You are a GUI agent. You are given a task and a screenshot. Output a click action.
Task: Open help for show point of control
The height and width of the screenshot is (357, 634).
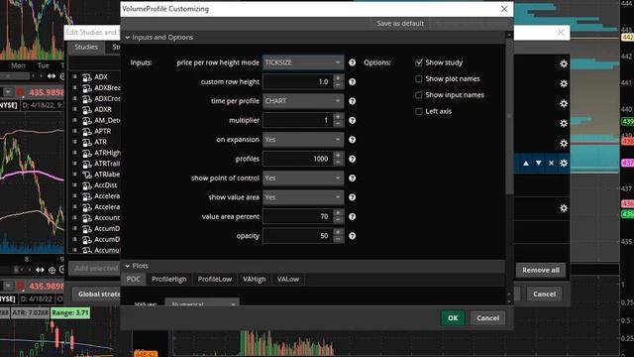click(x=353, y=178)
